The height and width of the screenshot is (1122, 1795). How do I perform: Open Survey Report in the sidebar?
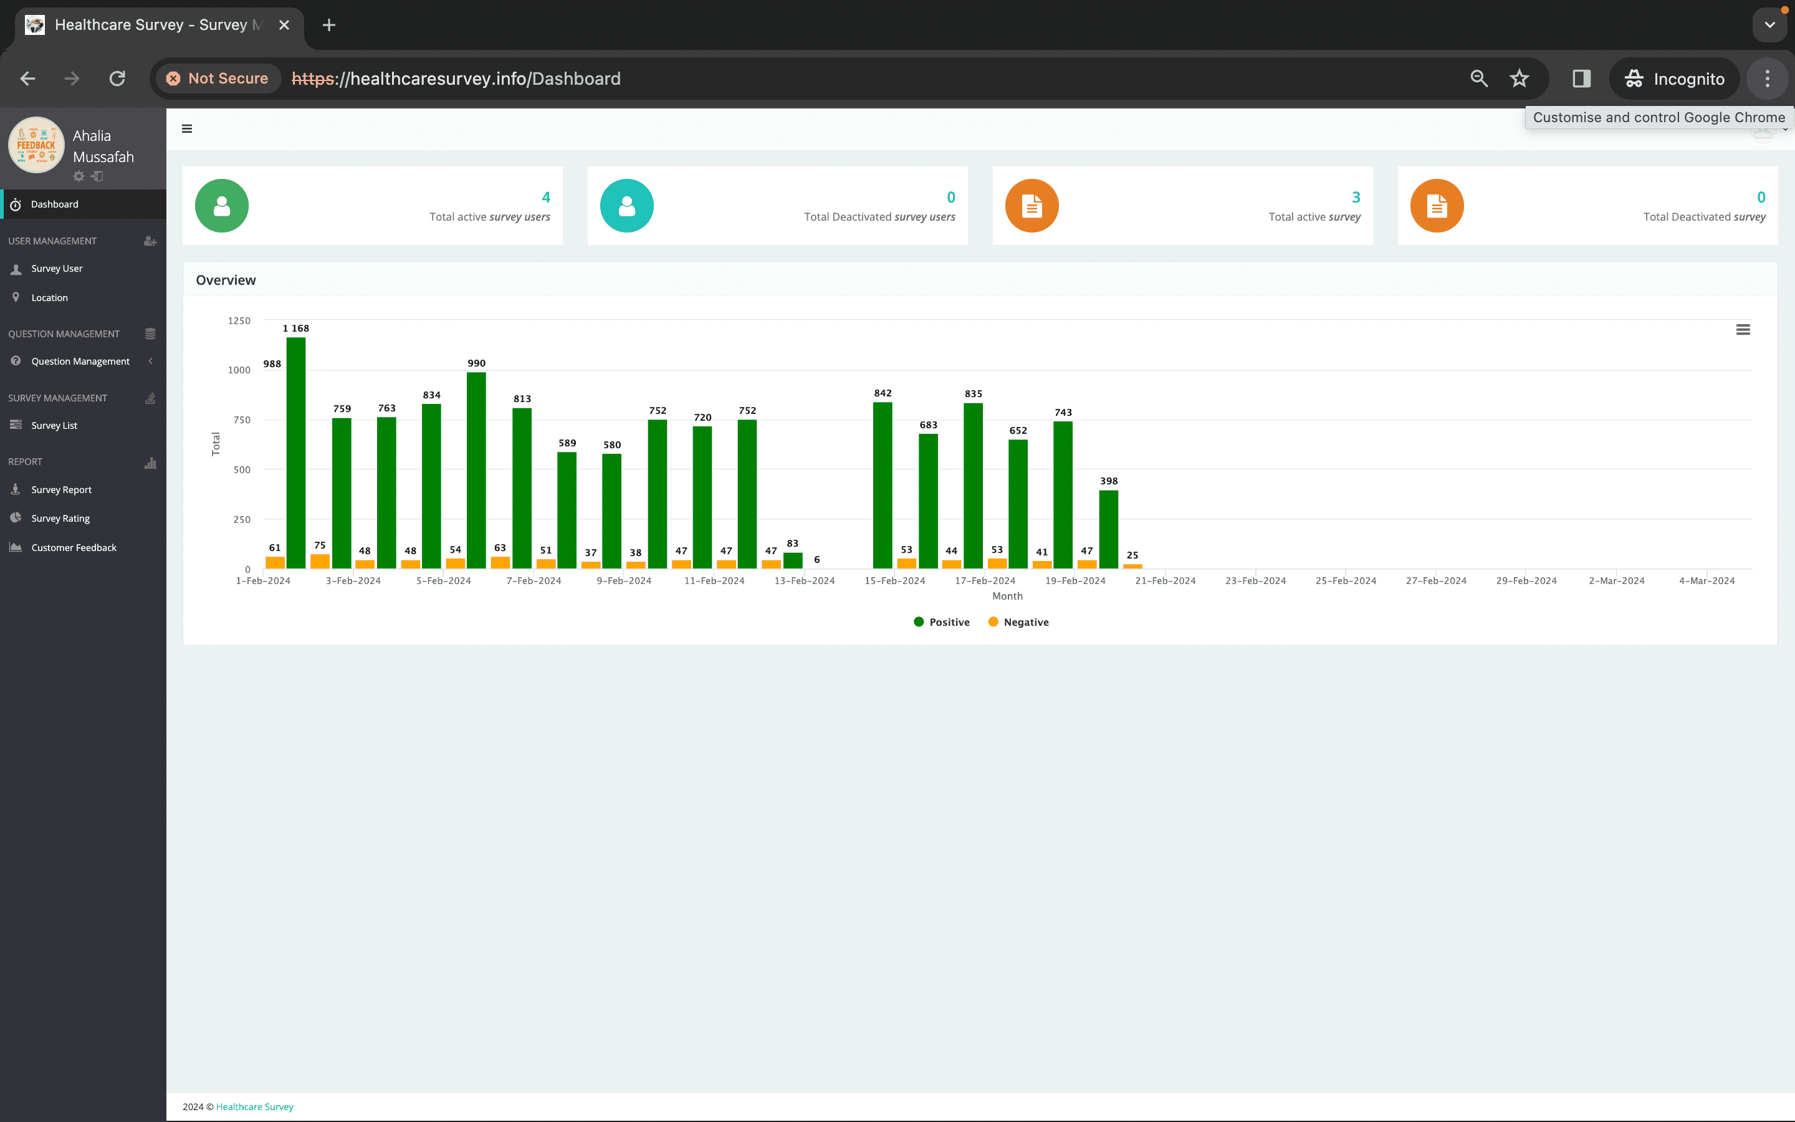61,490
